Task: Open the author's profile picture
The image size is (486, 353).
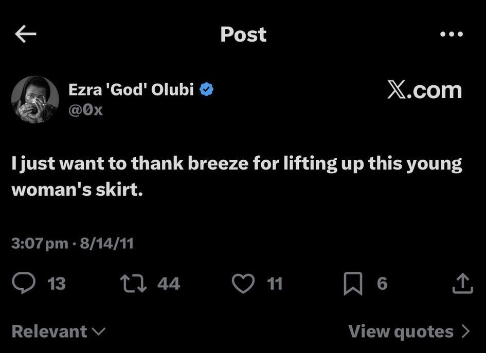Action: 35,99
